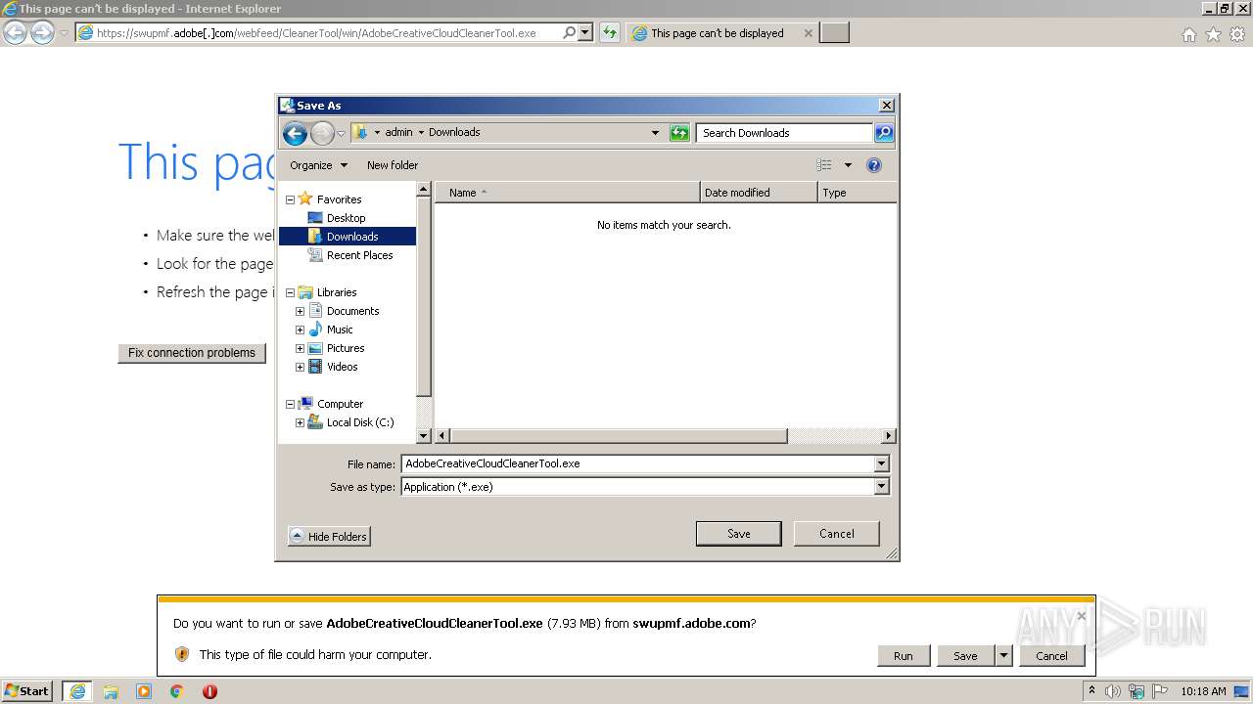Open the Organize menu
Viewport: 1253px width, 704px height.
coord(318,165)
